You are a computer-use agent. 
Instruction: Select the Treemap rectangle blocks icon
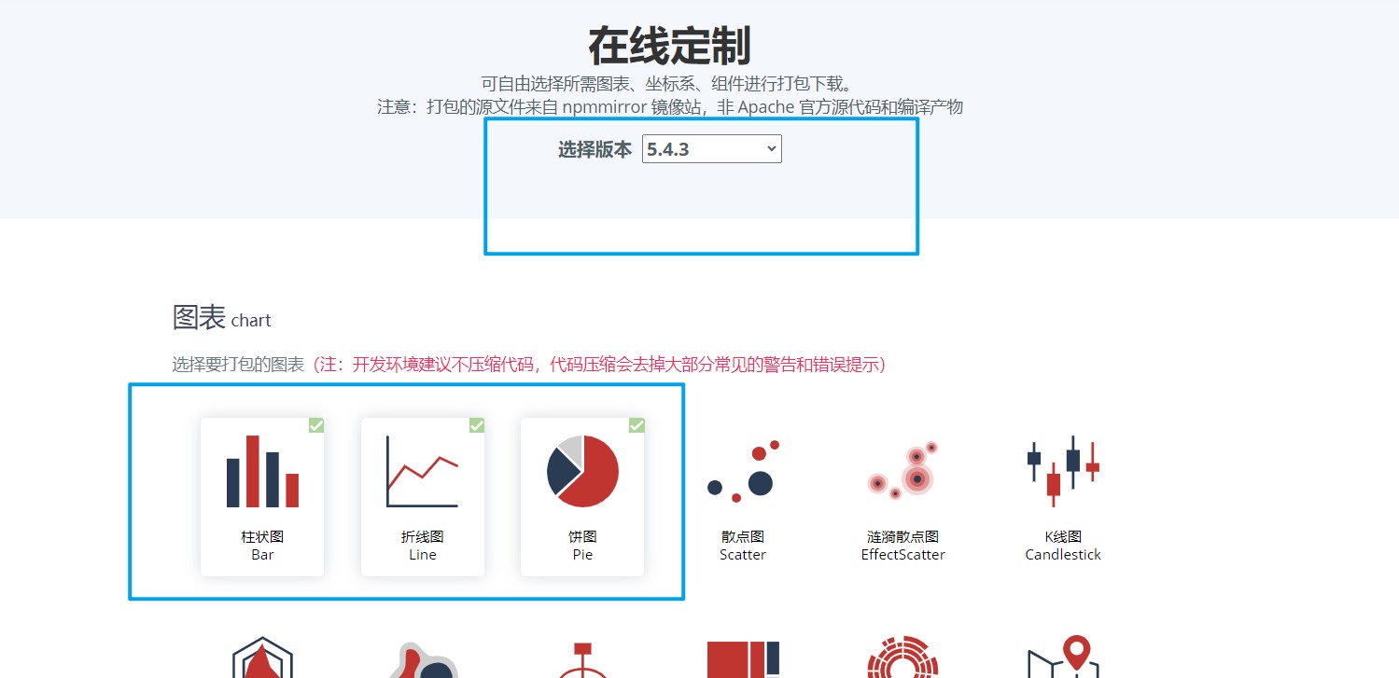(x=744, y=657)
